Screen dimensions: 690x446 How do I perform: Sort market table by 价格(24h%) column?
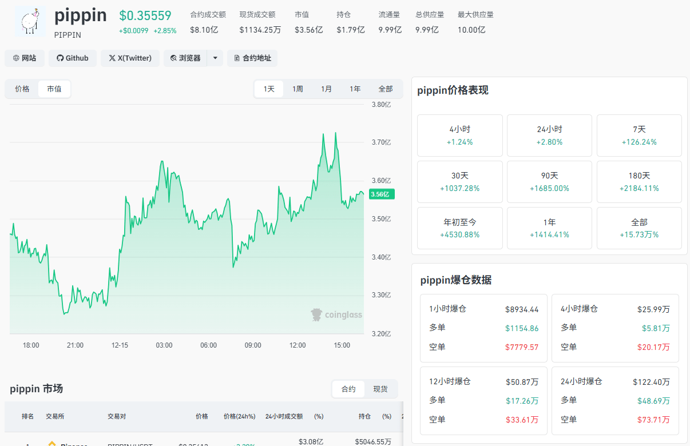pyautogui.click(x=239, y=416)
